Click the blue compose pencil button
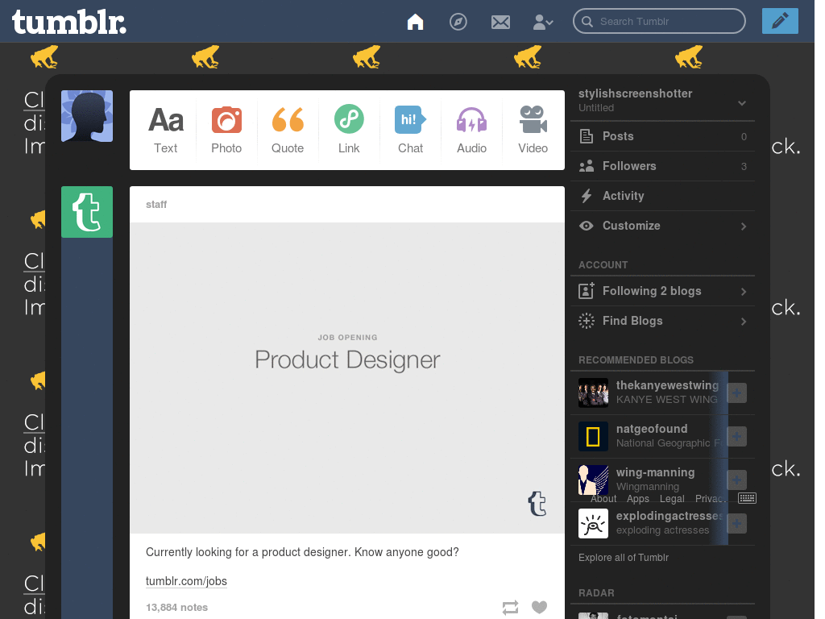This screenshot has width=825, height=619. (x=780, y=21)
